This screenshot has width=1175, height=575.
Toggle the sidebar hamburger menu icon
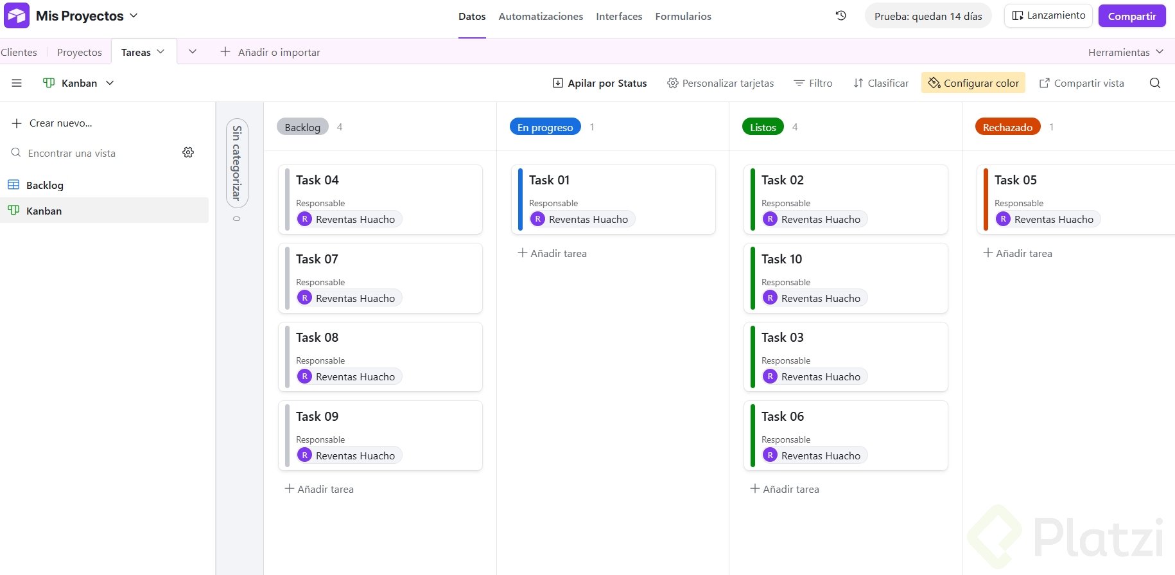[17, 83]
